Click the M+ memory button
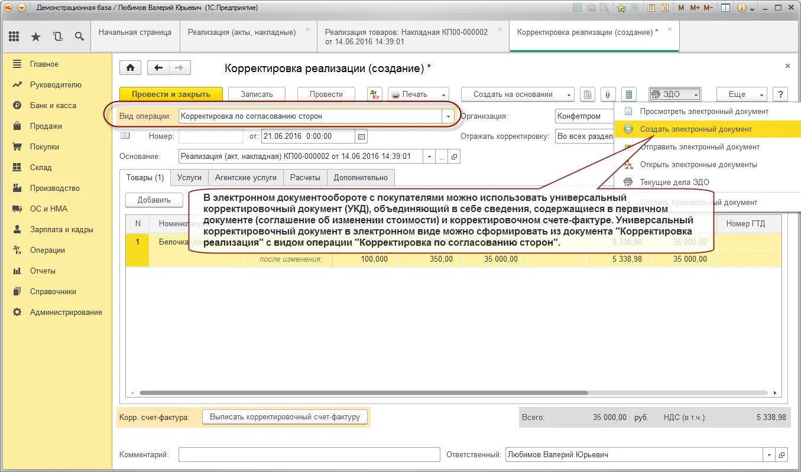Image resolution: width=801 pixels, height=472 pixels. coord(695,8)
